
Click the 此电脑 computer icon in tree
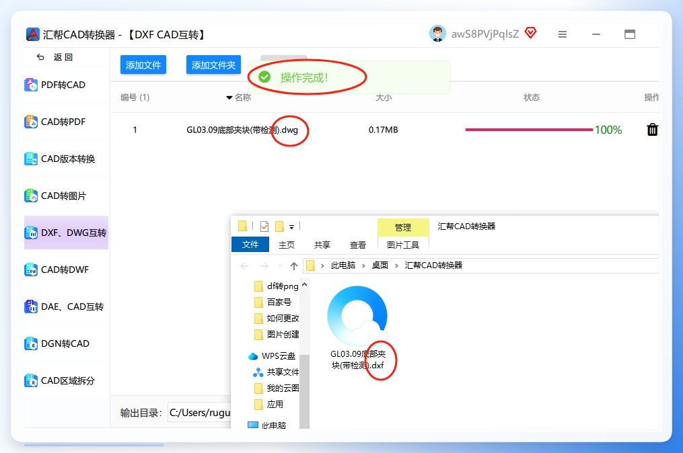click(252, 425)
